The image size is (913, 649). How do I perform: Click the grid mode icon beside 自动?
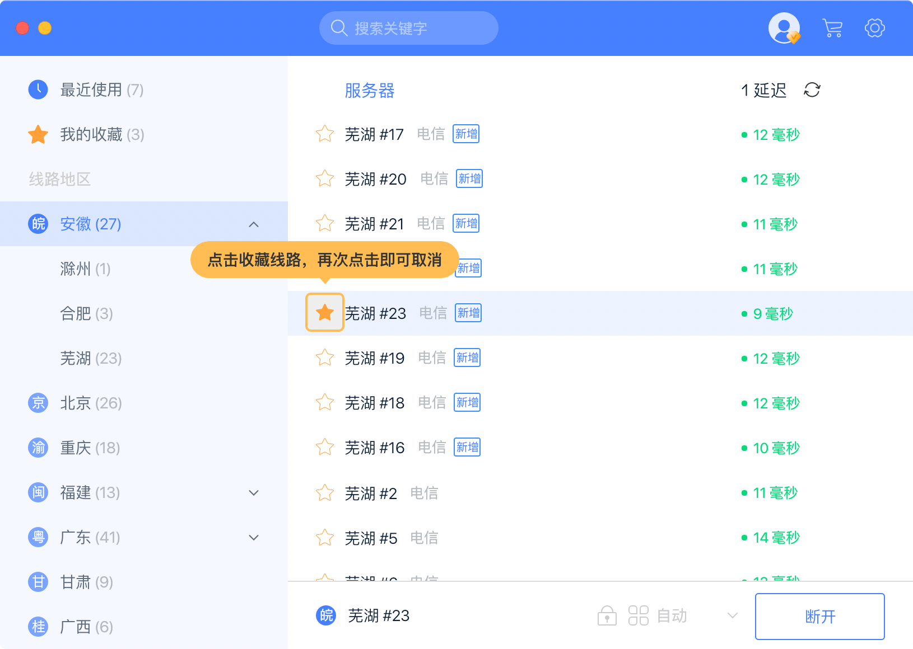tap(638, 616)
